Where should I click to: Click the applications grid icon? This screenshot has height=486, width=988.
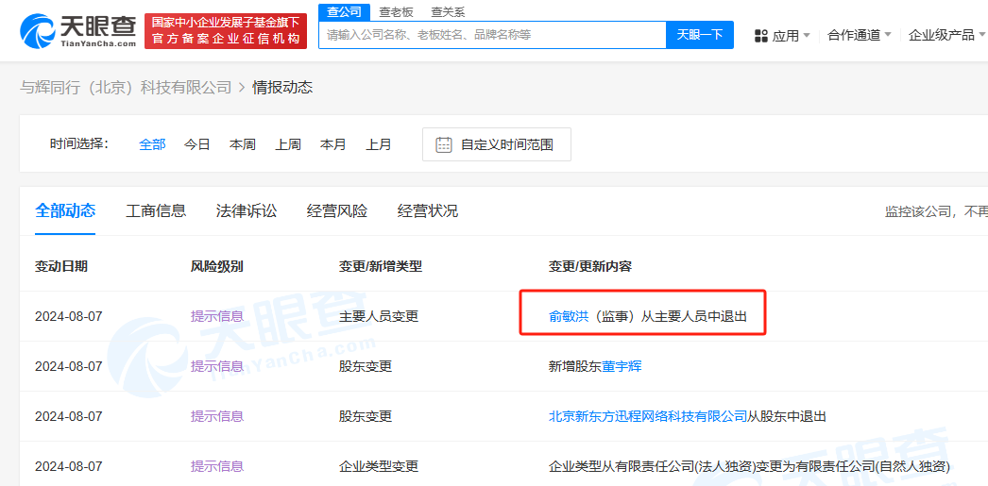[760, 36]
